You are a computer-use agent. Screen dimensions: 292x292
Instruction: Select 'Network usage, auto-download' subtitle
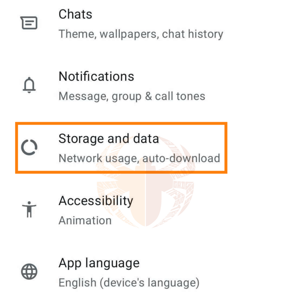point(139,159)
